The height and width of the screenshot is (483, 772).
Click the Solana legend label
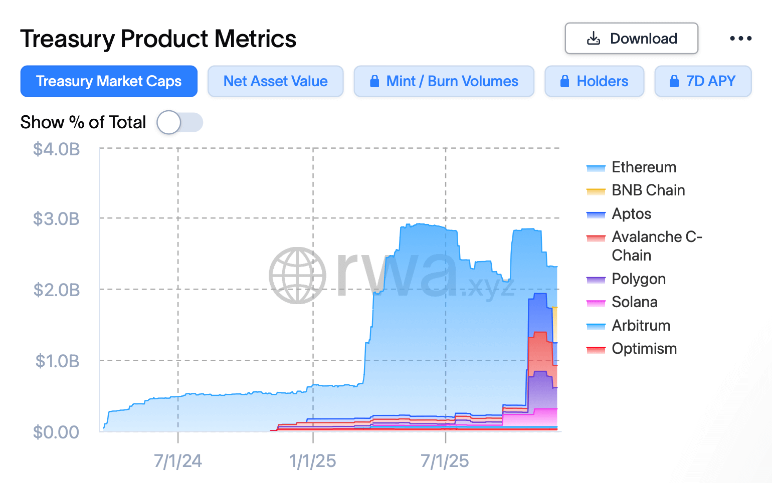634,302
